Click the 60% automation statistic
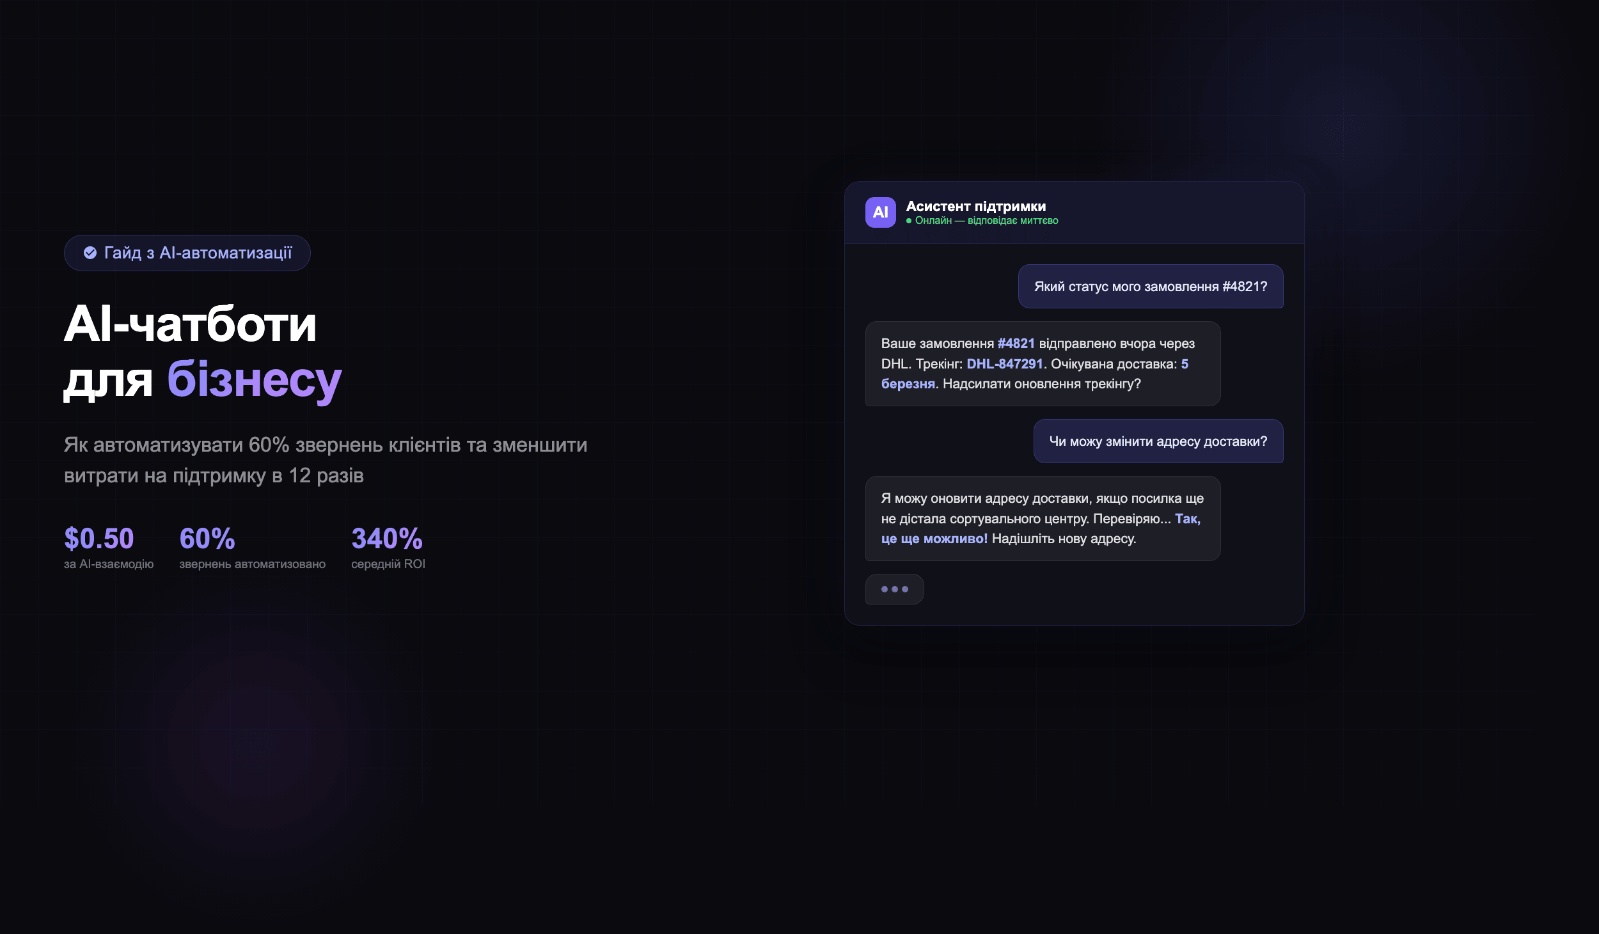This screenshot has width=1599, height=934. 207,539
